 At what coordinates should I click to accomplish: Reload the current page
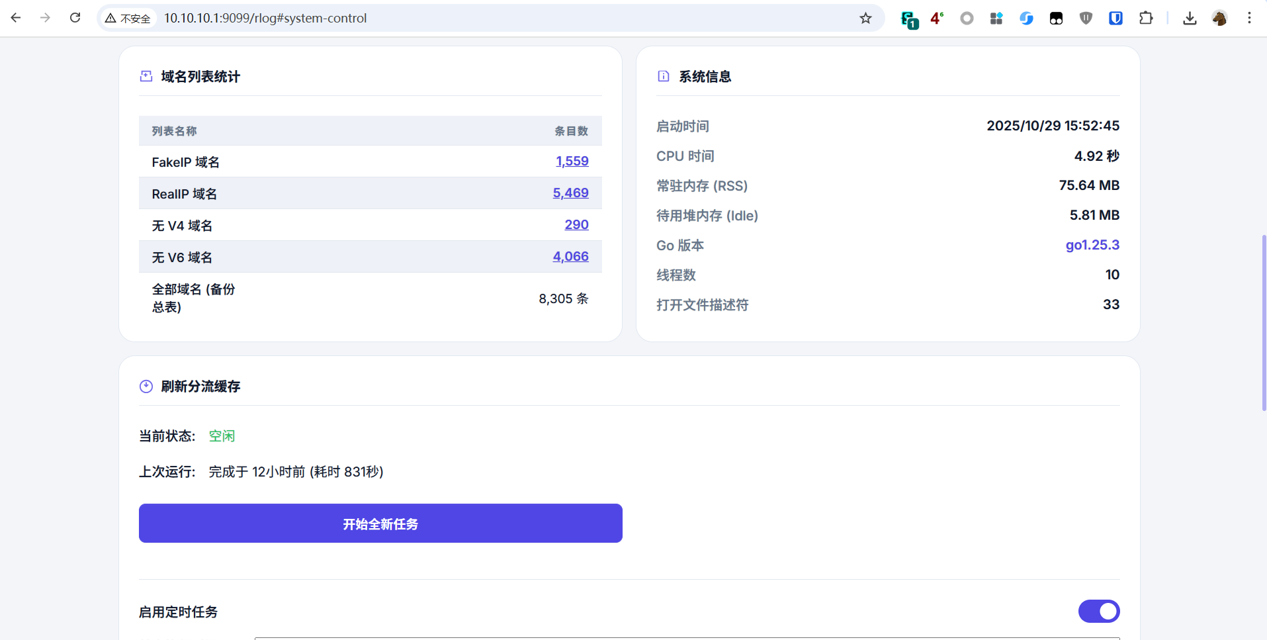point(75,18)
